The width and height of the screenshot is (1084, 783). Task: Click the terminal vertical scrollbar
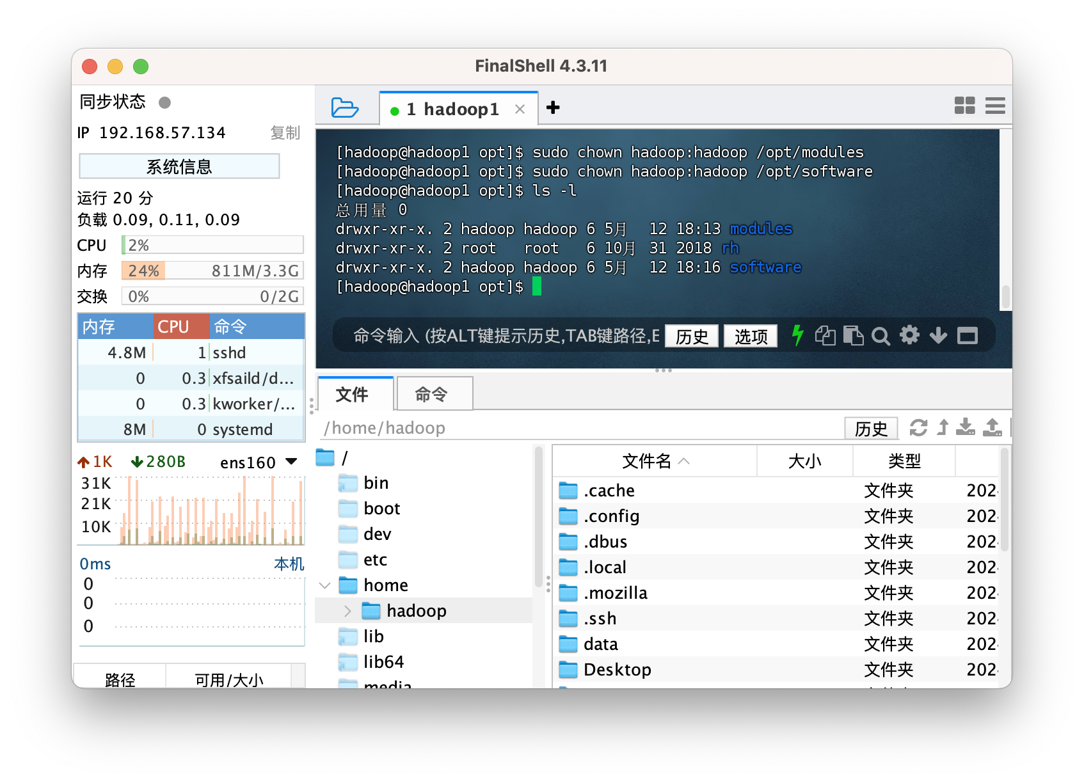[1005, 297]
